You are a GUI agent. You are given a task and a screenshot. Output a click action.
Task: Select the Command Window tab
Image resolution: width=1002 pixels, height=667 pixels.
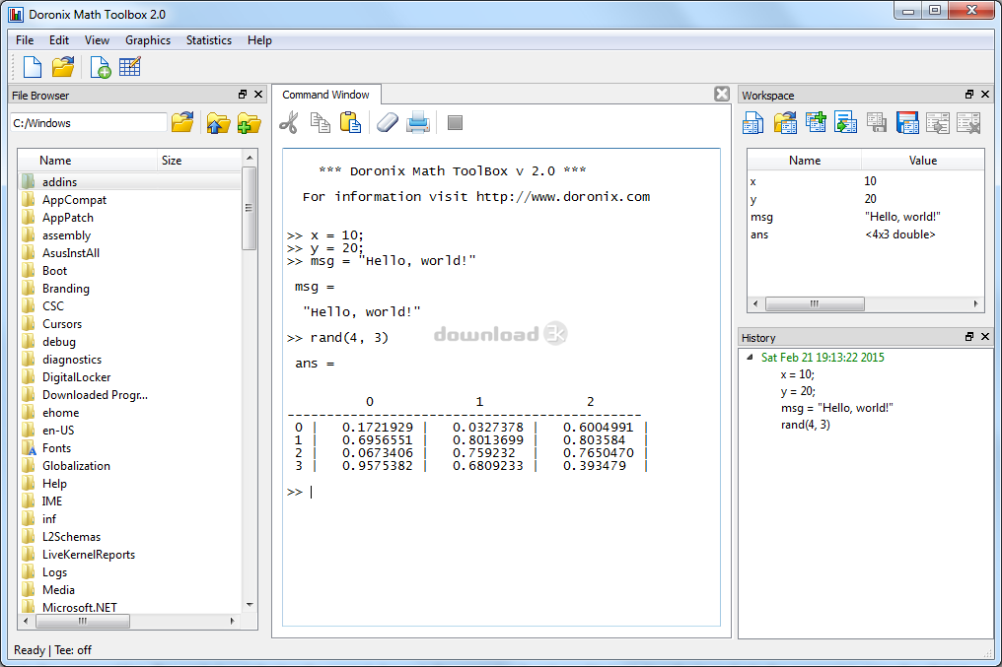[x=325, y=95]
